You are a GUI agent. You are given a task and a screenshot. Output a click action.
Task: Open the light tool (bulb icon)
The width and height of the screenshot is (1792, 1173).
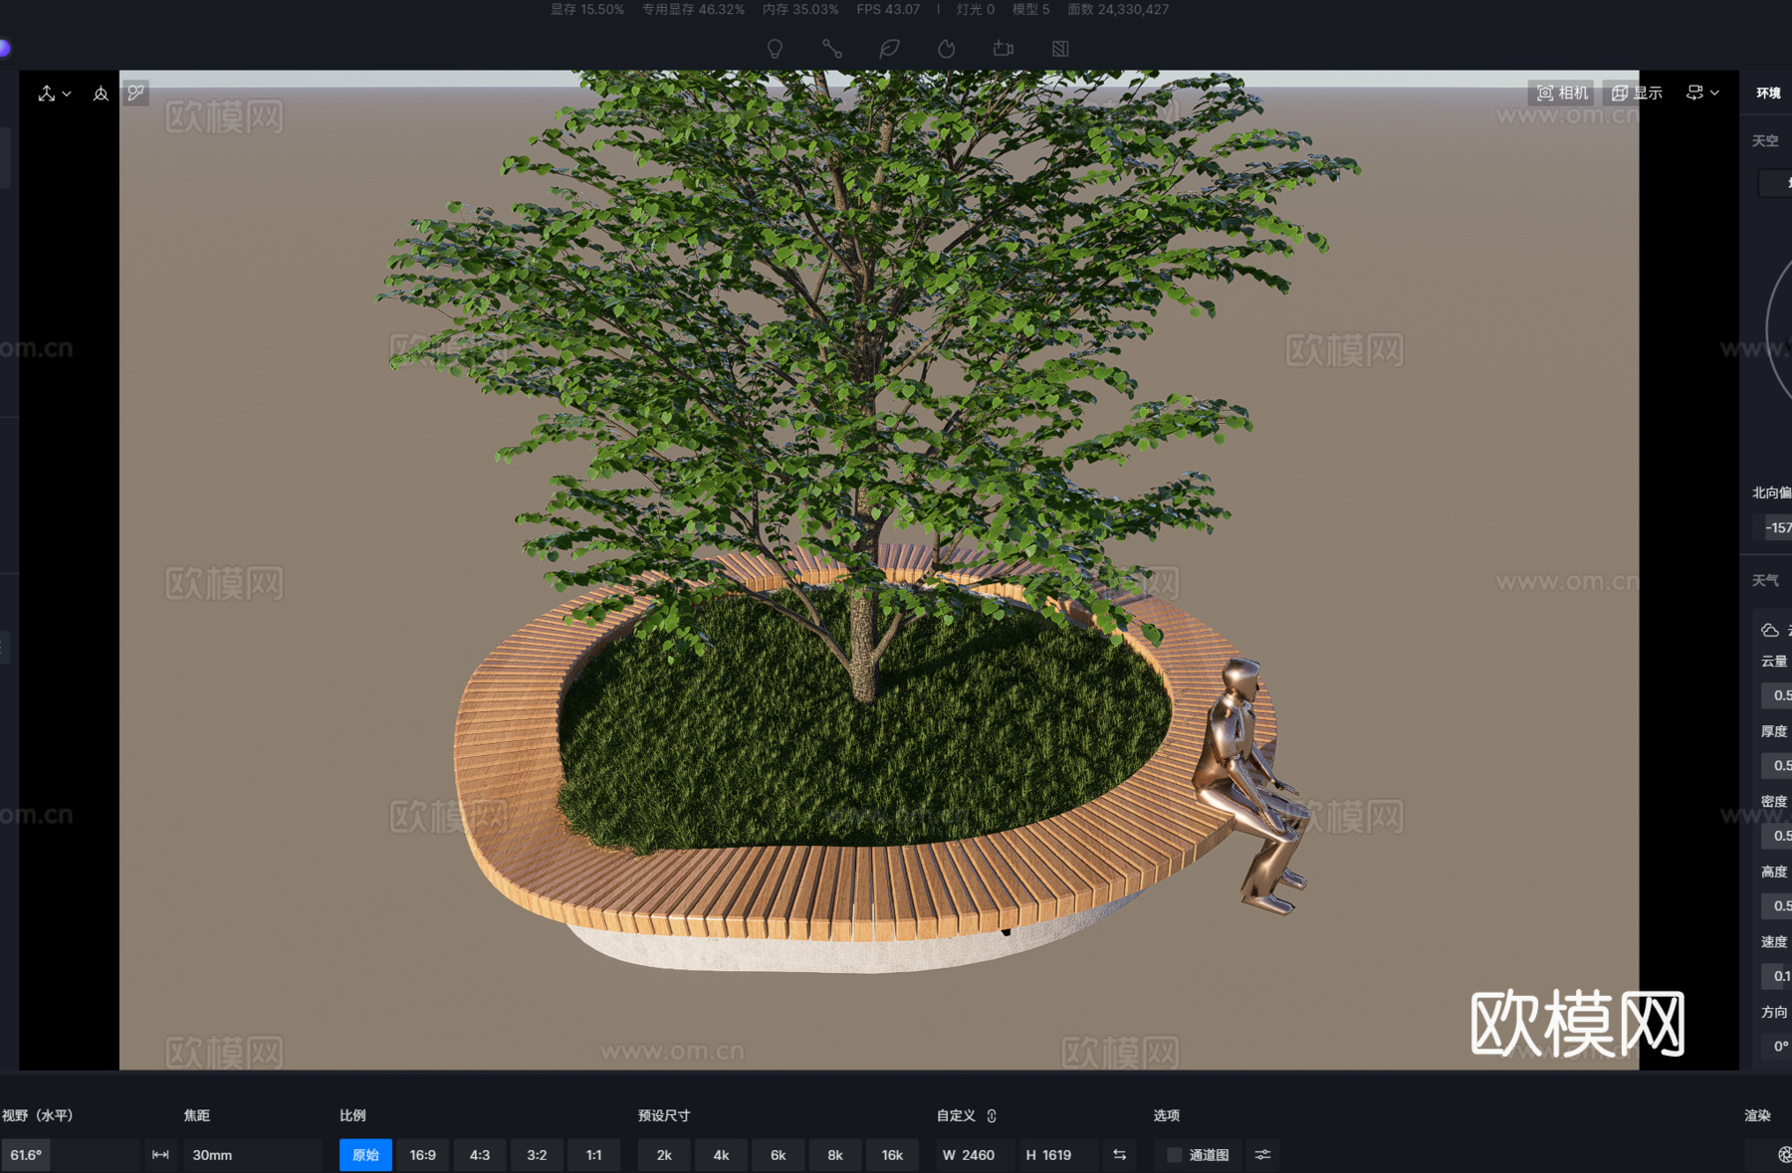click(775, 49)
